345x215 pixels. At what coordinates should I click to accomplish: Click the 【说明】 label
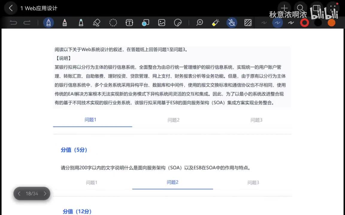(63, 58)
